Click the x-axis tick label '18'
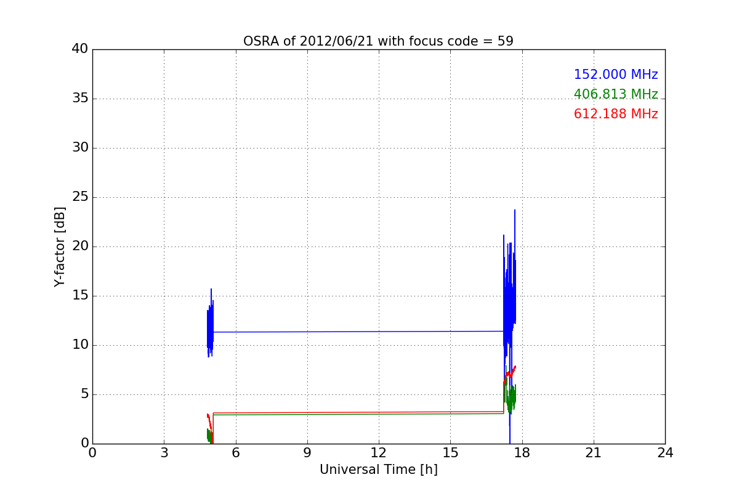 pyautogui.click(x=522, y=453)
